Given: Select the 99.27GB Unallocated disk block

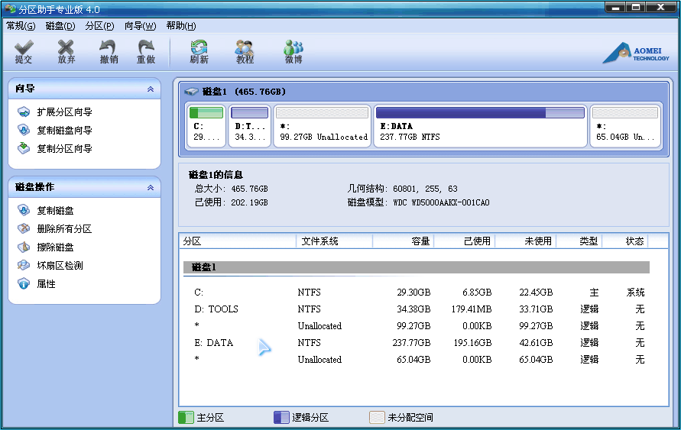Looking at the screenshot, I should [x=322, y=126].
